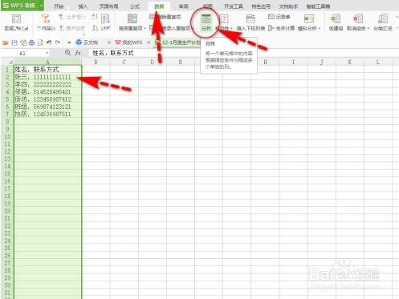Click the print preview page icon
This screenshot has width=399, height=299.
[x=40, y=42]
